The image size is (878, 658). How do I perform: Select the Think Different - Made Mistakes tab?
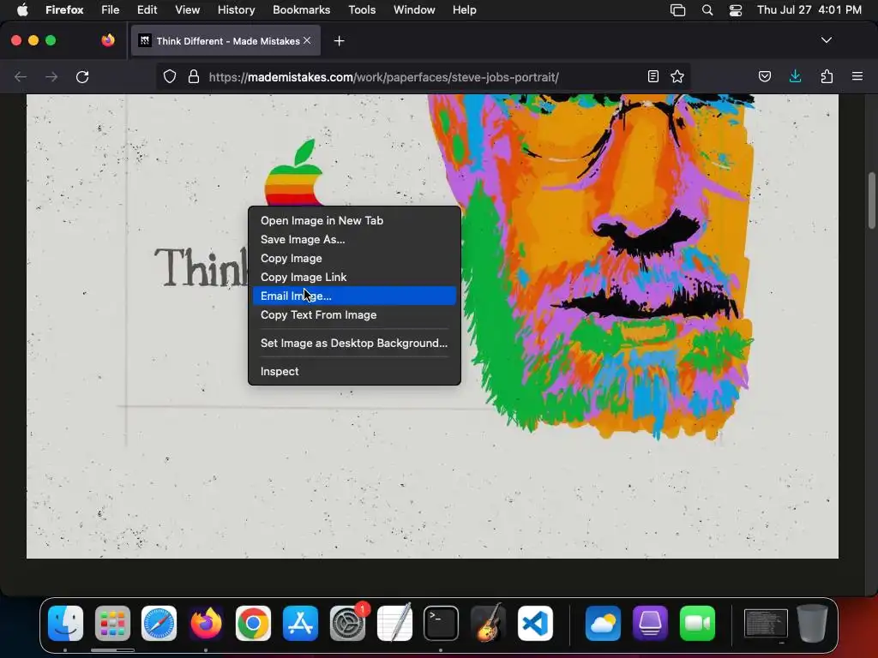pos(226,41)
